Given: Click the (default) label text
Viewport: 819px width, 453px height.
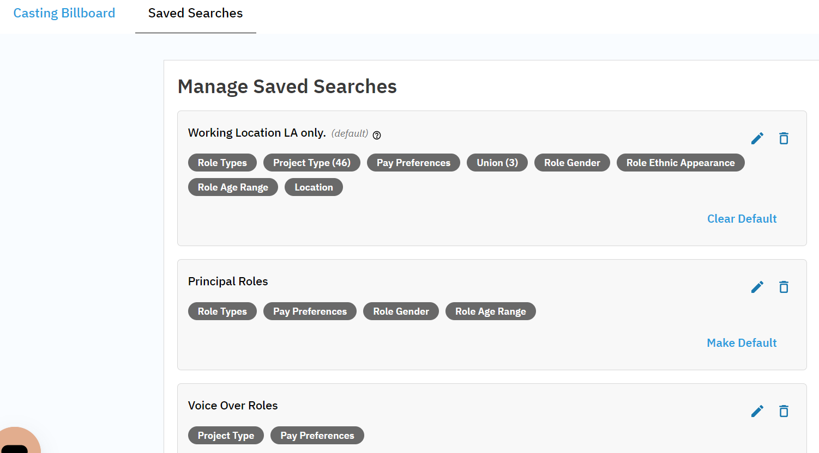Looking at the screenshot, I should (x=350, y=133).
